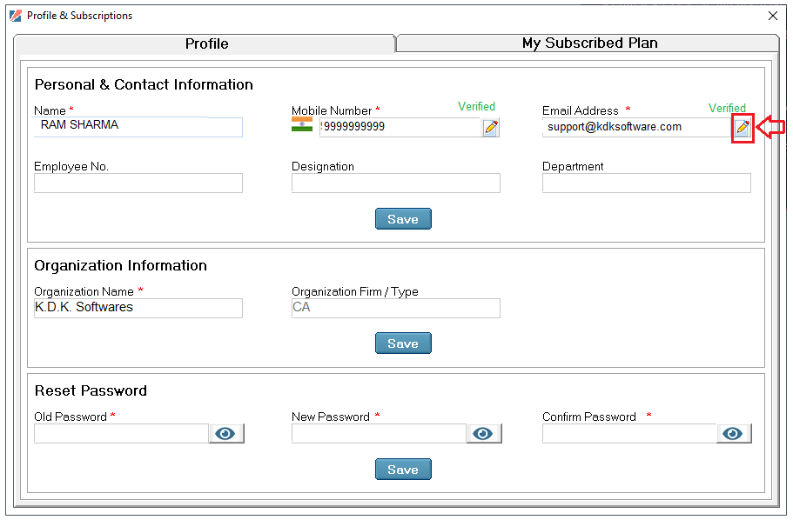793x520 pixels.
Task: Click the Department text field
Action: tap(647, 183)
